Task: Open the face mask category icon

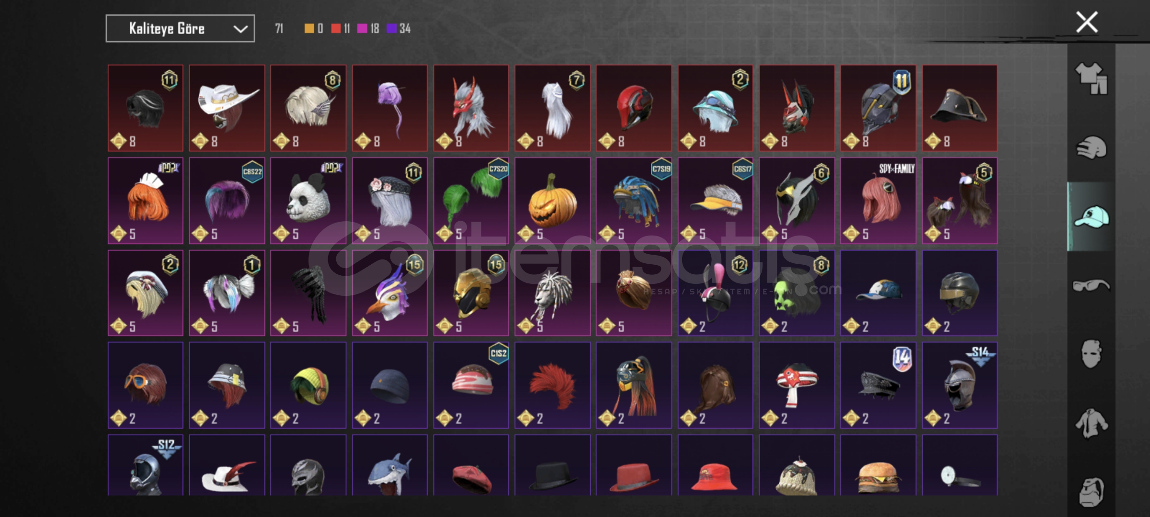Action: click(x=1091, y=354)
